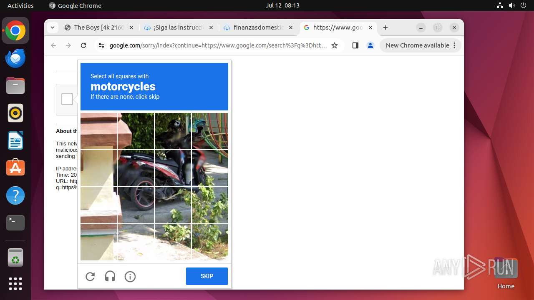Open Rhythmbox music player from the dock

(15, 113)
